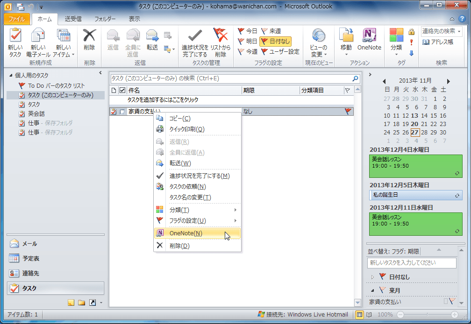
Task: Click the New Task (新しいタスク) icon
Action: 15,42
